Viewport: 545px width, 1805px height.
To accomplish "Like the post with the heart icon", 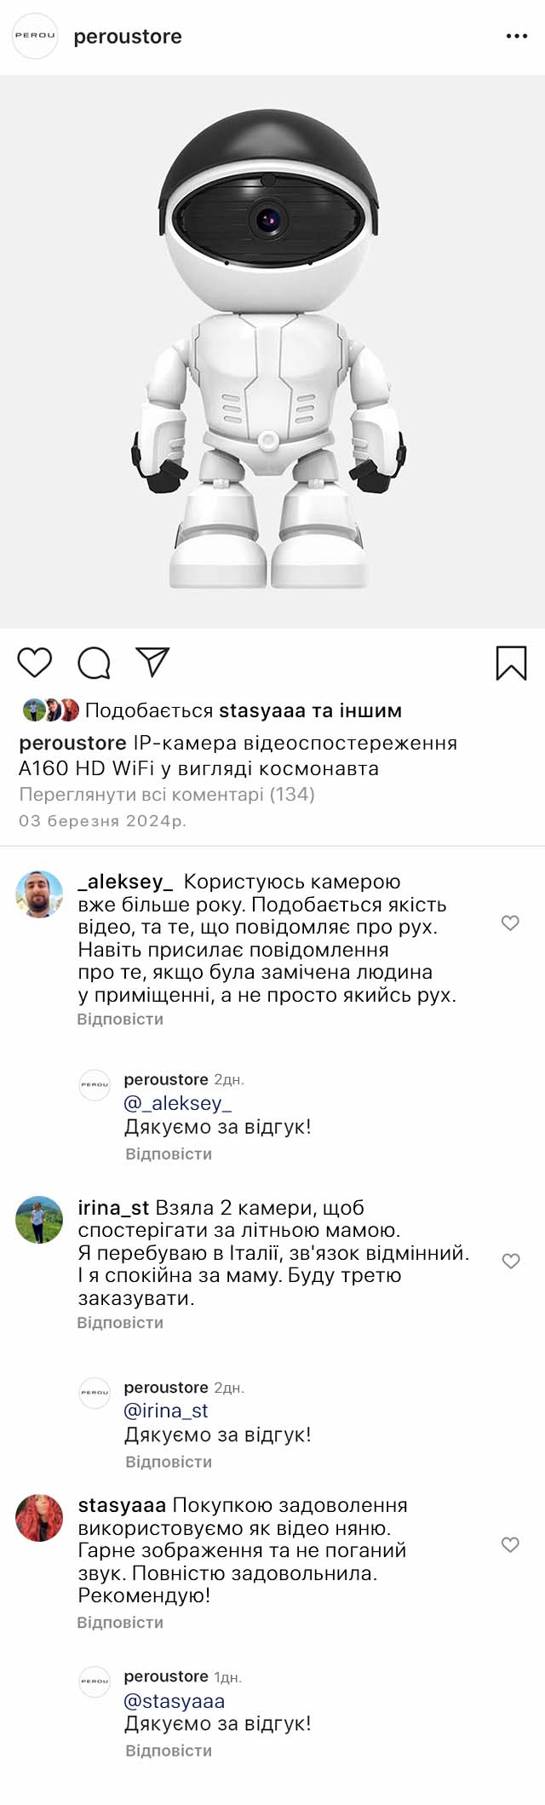I will (35, 663).
